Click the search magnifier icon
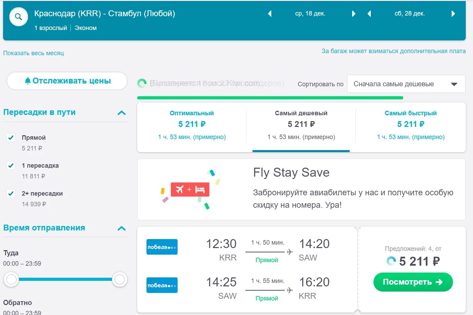473x315 pixels. [18, 17]
